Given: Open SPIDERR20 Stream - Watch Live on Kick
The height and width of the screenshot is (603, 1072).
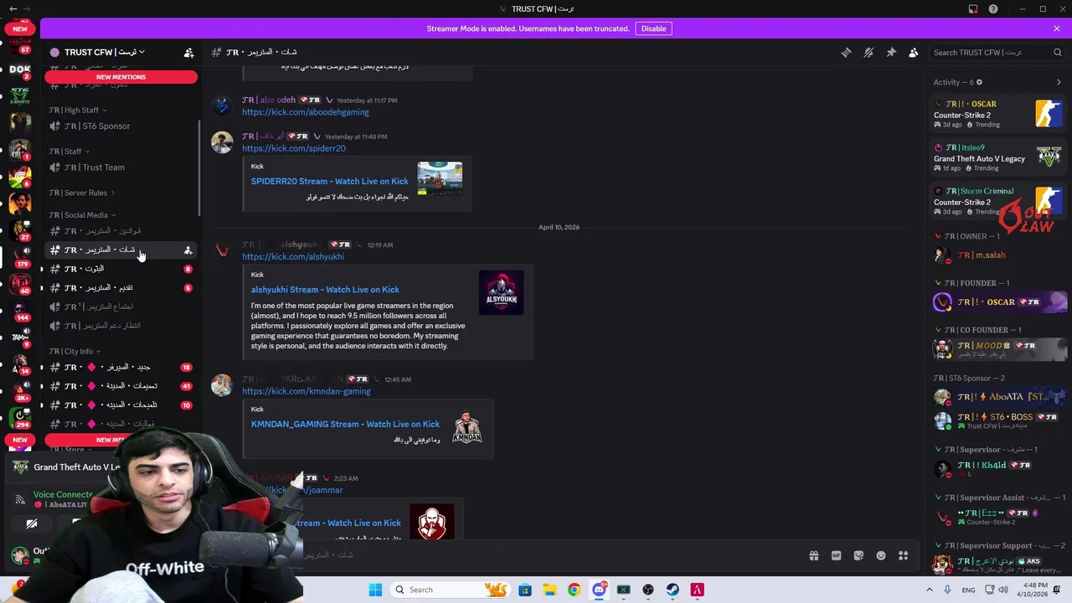Looking at the screenshot, I should pyautogui.click(x=329, y=181).
